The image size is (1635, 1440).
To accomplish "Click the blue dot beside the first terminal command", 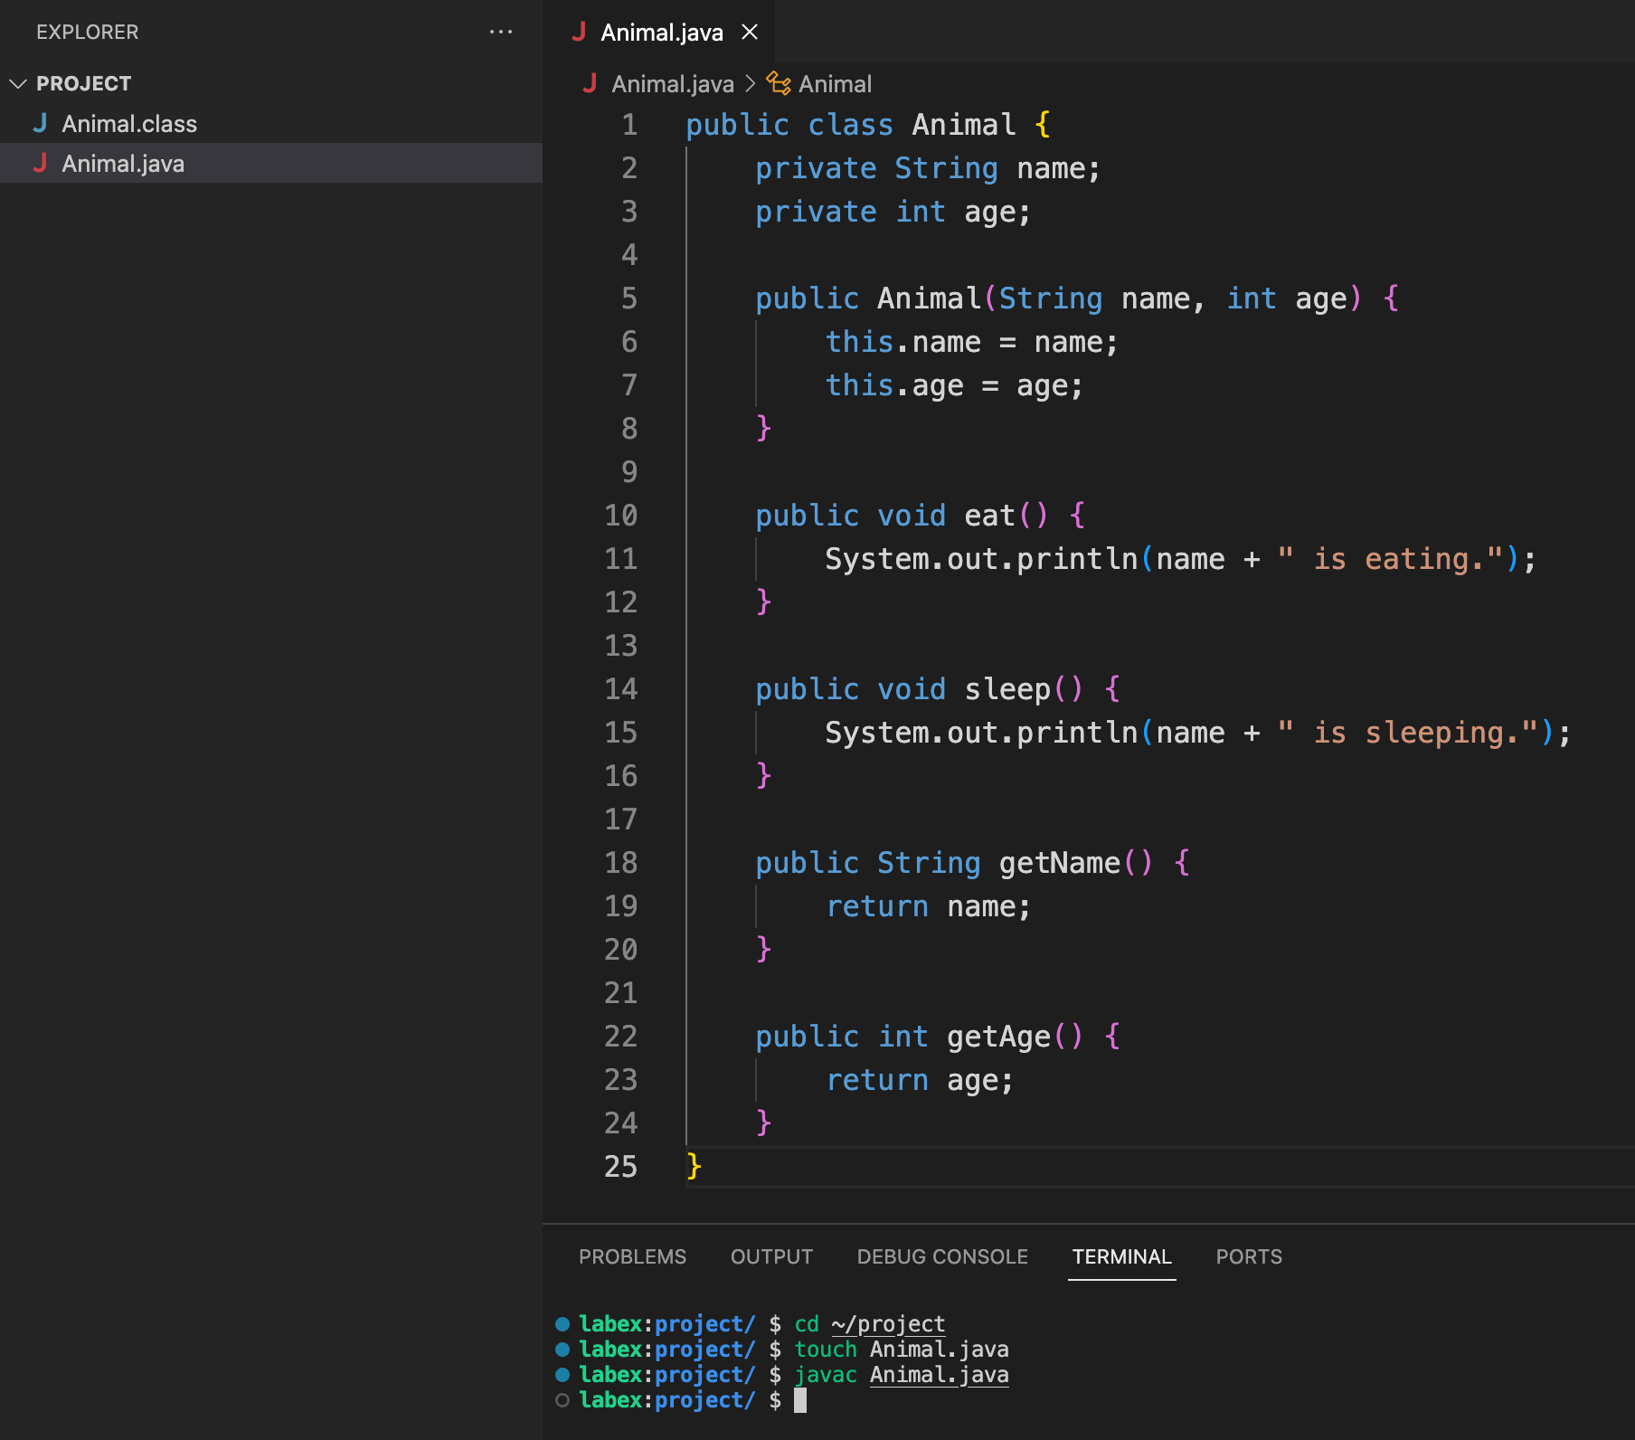I will click(562, 1323).
